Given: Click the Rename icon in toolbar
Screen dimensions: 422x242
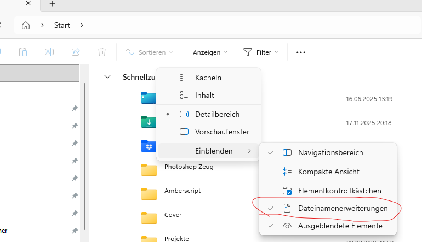Looking at the screenshot, I should click(x=49, y=52).
